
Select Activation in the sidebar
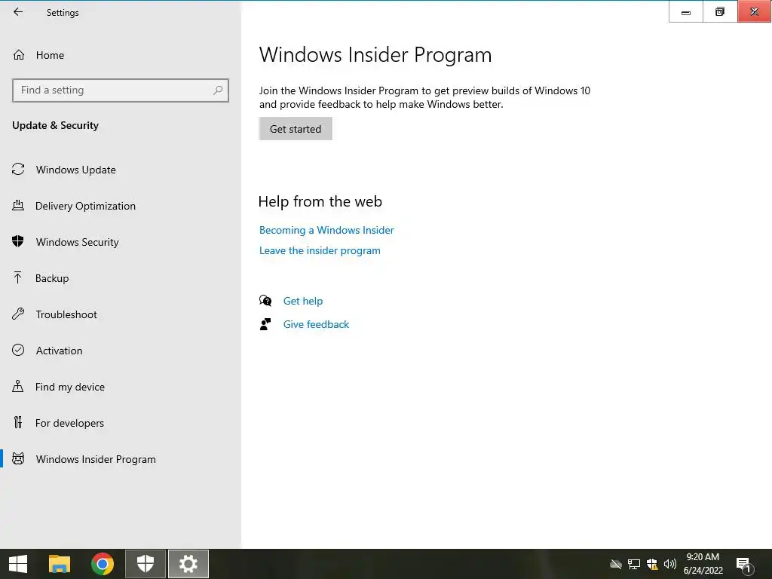[x=59, y=351]
